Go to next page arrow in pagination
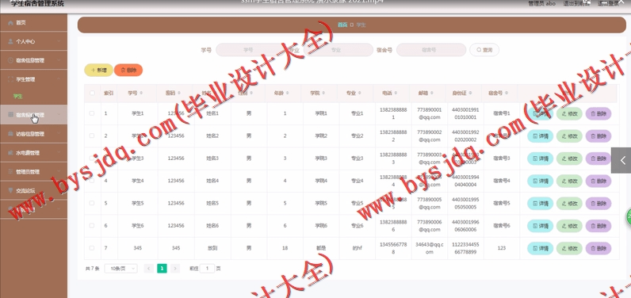631x298 pixels. pos(175,268)
